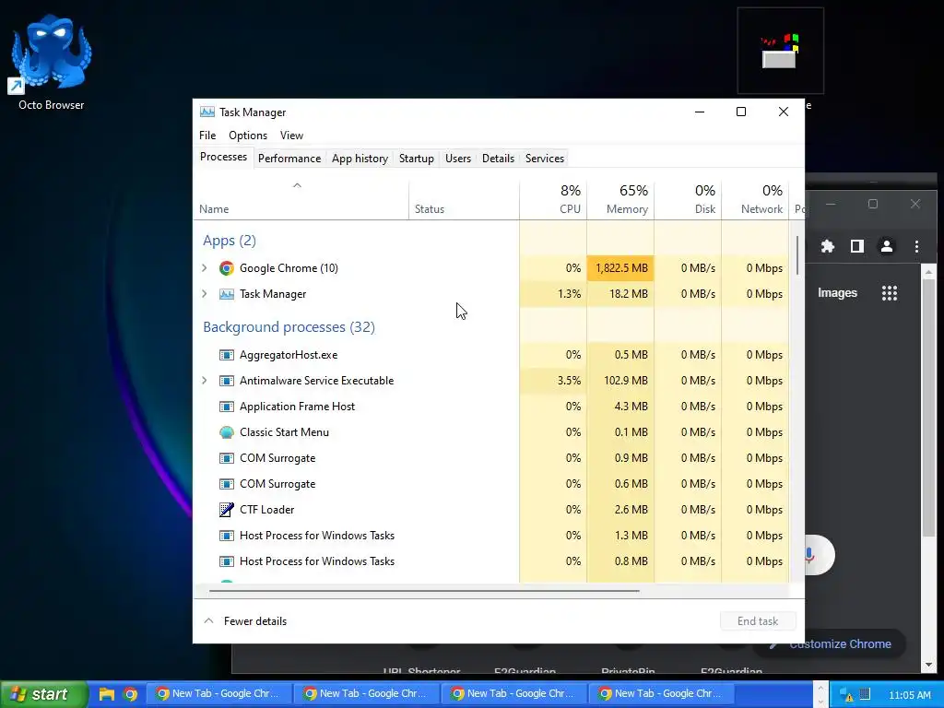Viewport: 944px width, 708px height.
Task: Click the AggregatorHost.exe process icon
Action: click(227, 355)
